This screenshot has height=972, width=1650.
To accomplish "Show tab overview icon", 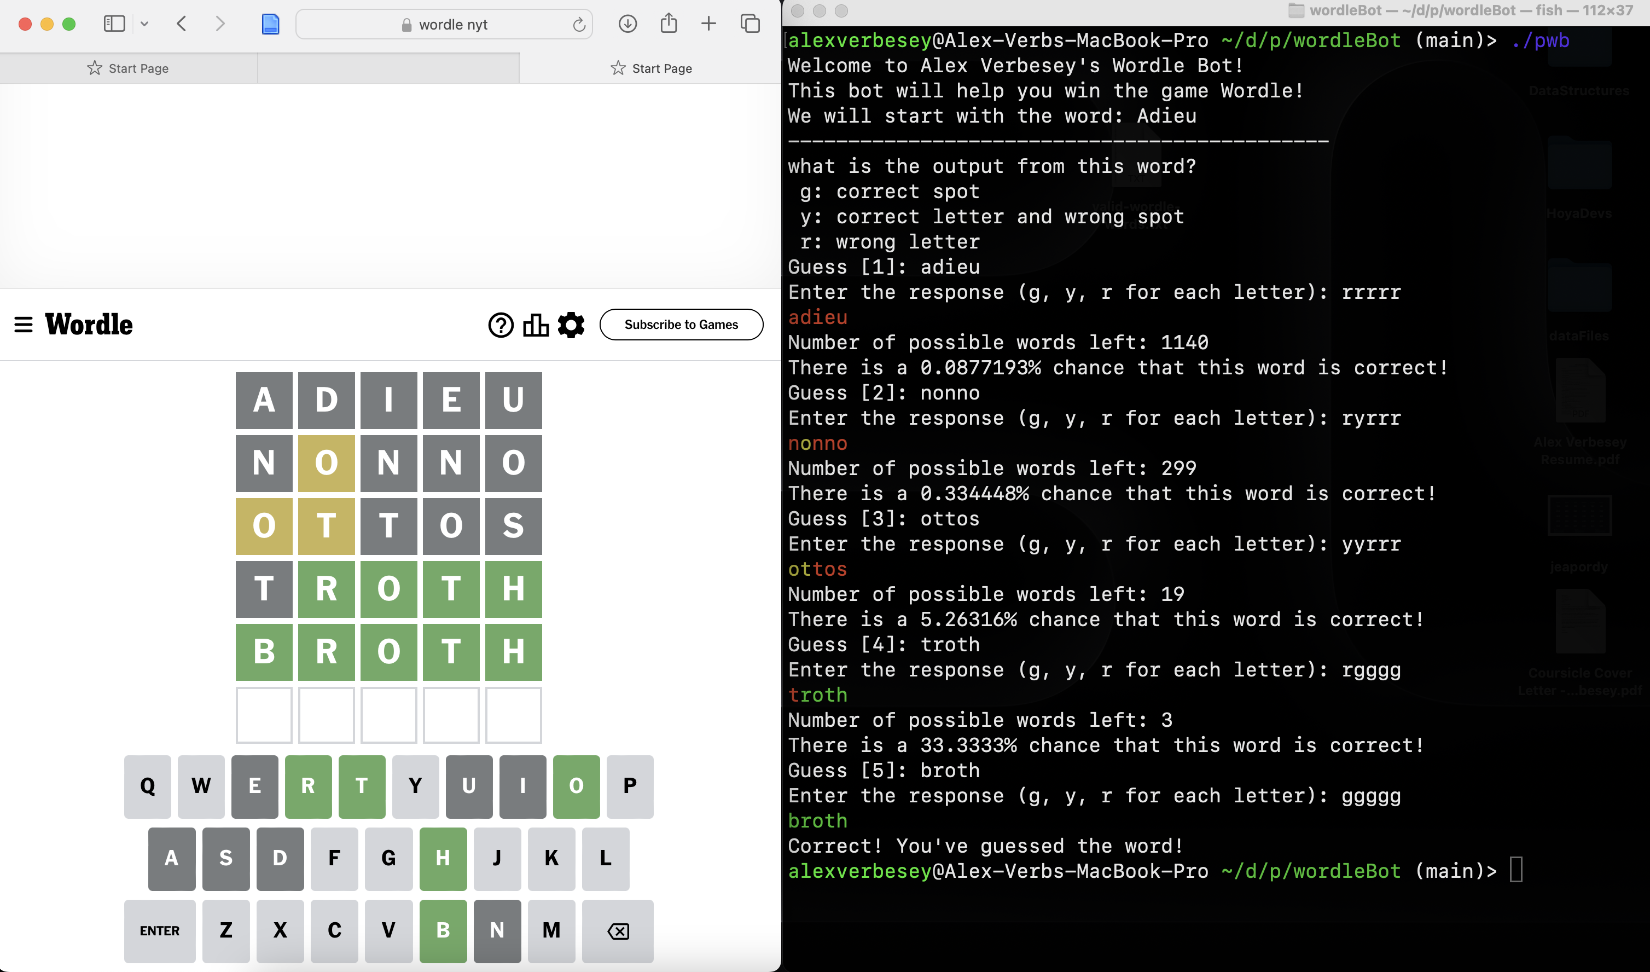I will (750, 24).
